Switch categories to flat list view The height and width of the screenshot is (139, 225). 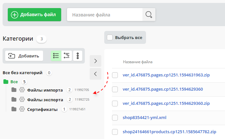point(56,55)
